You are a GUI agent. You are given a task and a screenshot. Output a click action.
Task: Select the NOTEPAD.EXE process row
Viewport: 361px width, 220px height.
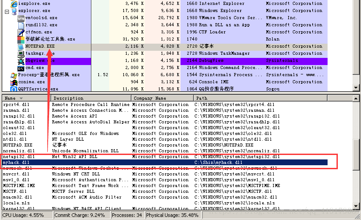click(164, 46)
